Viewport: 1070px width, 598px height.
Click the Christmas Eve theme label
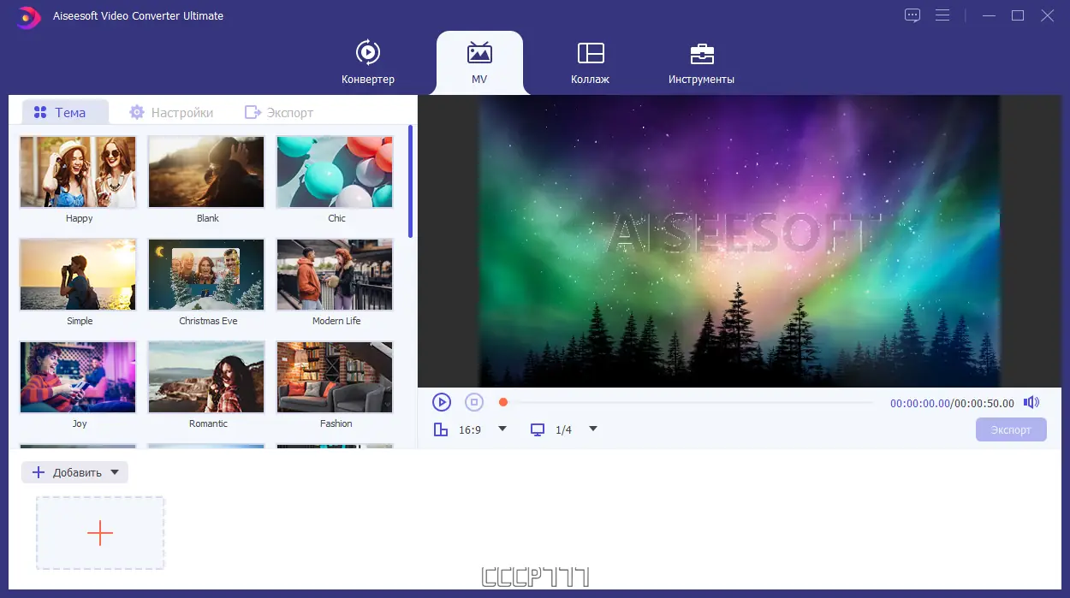tap(208, 321)
